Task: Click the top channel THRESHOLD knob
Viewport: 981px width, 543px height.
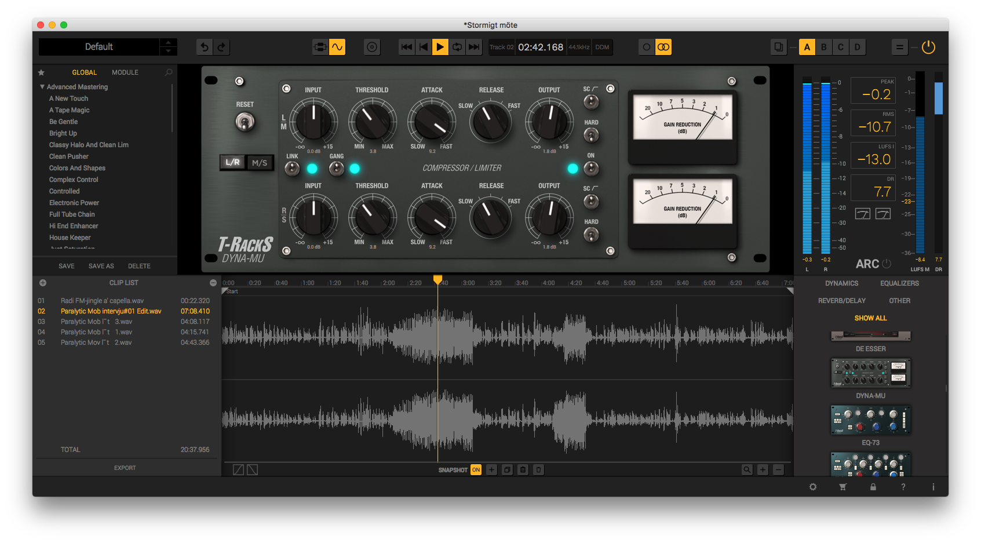Action: pyautogui.click(x=373, y=121)
